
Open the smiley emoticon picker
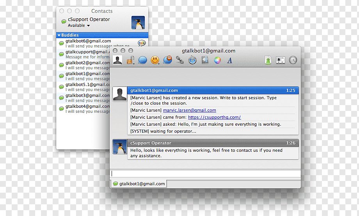(155, 60)
